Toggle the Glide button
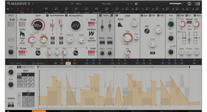 click(x=11, y=40)
